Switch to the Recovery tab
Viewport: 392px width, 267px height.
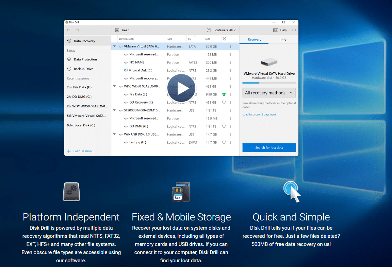pyautogui.click(x=254, y=39)
